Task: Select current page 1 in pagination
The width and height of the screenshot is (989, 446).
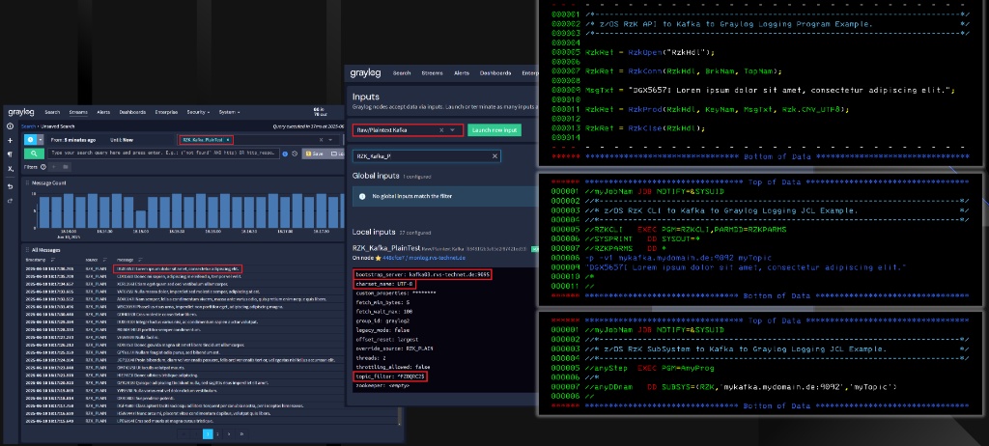Action: [209, 434]
